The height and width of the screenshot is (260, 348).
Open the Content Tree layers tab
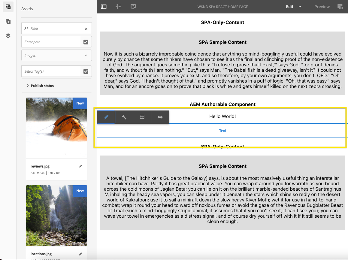8,36
